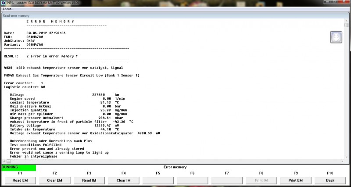This screenshot has height=187, width=351.
Task: Click the blank F5 button
Action: [158, 180]
